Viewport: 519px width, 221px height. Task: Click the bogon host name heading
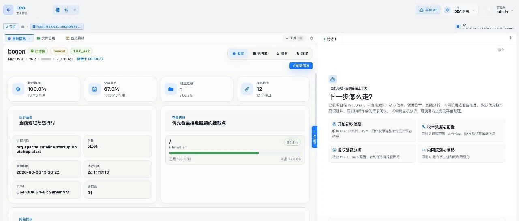[17, 51]
